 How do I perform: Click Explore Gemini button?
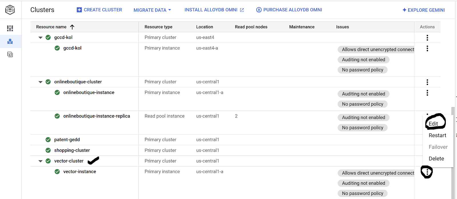tap(424, 10)
